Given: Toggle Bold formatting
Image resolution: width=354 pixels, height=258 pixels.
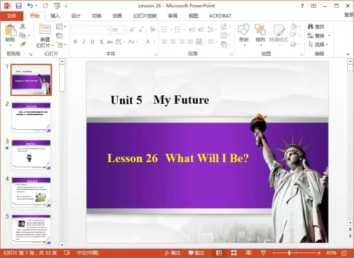Looking at the screenshot, I should (75, 42).
